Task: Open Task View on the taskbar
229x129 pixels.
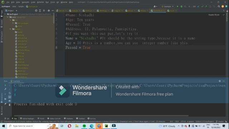Action: [62, 126]
